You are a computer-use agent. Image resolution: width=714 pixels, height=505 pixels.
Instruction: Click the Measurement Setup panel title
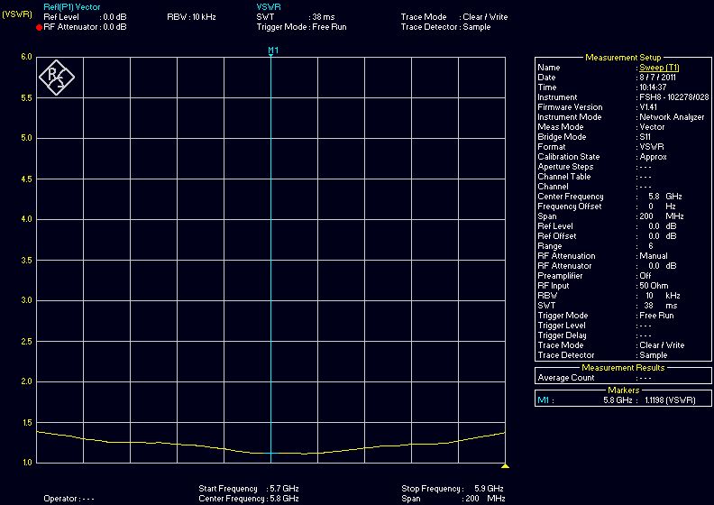623,58
